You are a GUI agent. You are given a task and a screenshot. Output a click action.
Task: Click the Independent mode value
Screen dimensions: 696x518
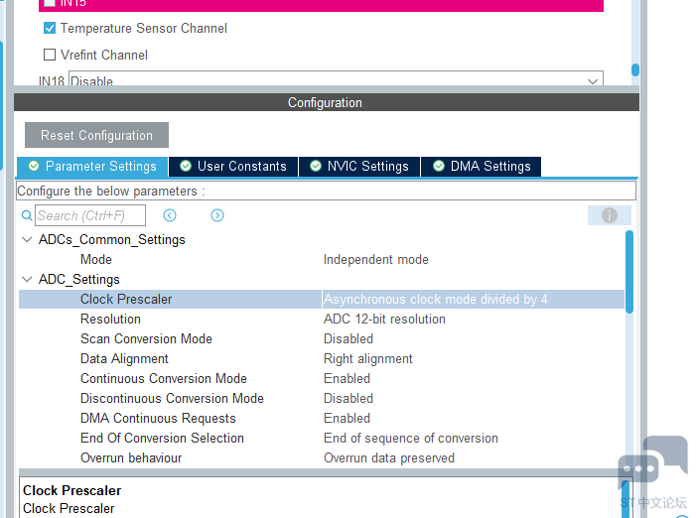[x=376, y=259]
